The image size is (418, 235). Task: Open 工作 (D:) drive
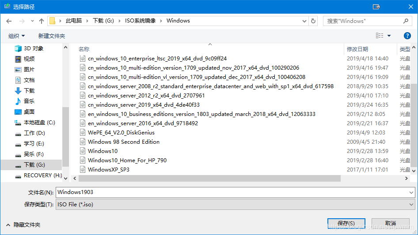(34, 133)
